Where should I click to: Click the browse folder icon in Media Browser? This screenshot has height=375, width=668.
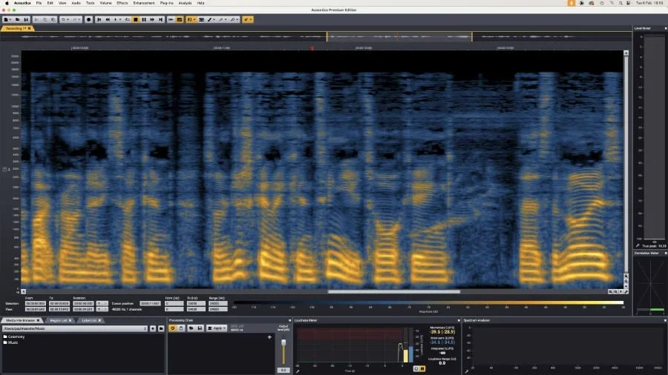161,328
